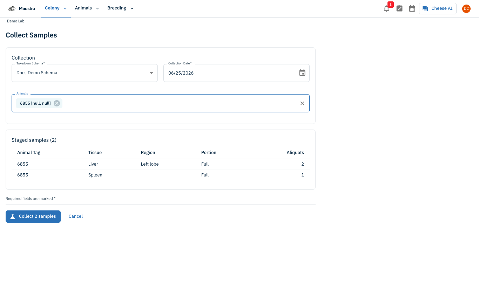This screenshot has height=299, width=479.
Task: Click the Full portion in Liver row
Action: click(x=205, y=164)
